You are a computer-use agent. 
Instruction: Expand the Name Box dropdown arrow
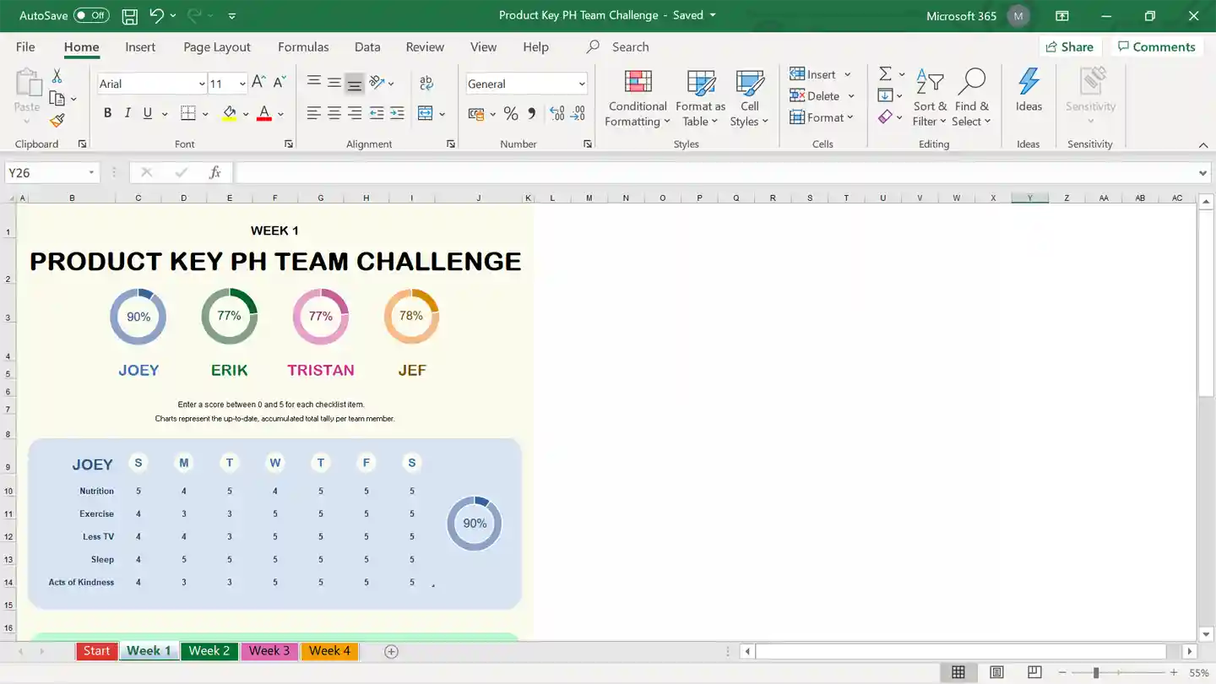pyautogui.click(x=91, y=173)
